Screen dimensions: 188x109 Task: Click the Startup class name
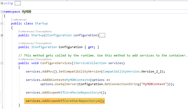[x=41, y=23]
